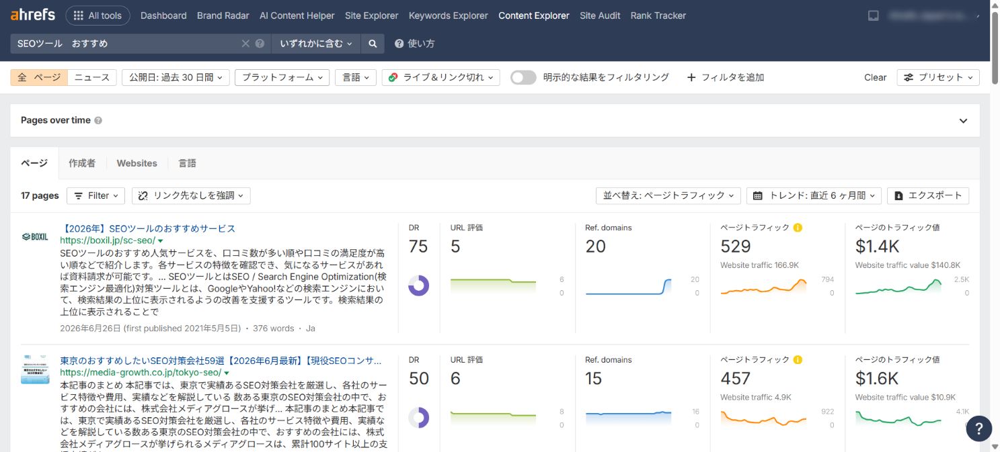Image resolution: width=1000 pixels, height=452 pixels.
Task: Open the boxil.jp/sc-seo/ URL link
Action: [108, 240]
